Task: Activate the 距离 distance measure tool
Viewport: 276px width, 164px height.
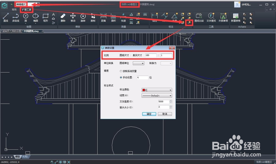Action: pyautogui.click(x=103, y=18)
